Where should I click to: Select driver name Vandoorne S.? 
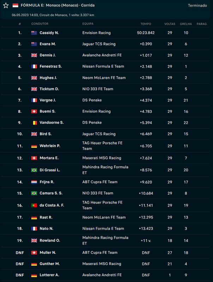click(x=52, y=122)
